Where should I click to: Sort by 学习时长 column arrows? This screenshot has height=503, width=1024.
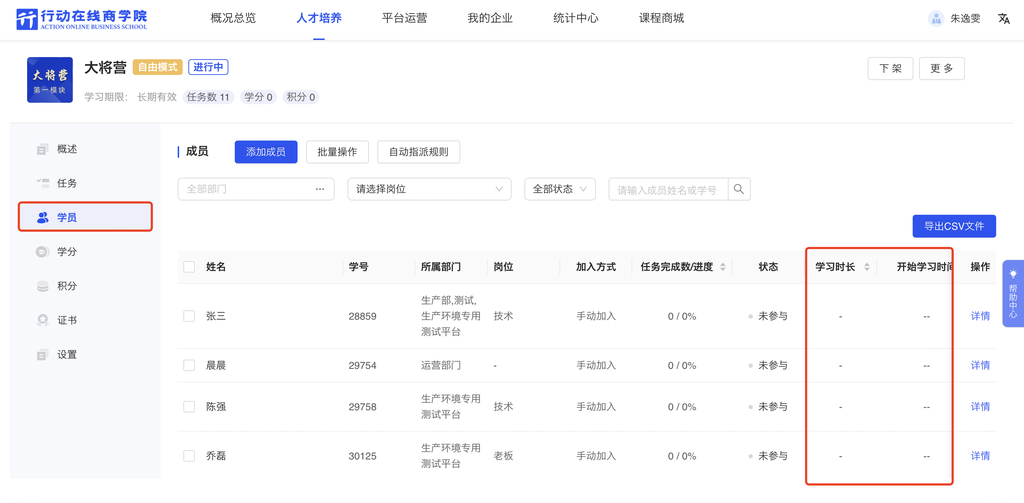point(867,267)
